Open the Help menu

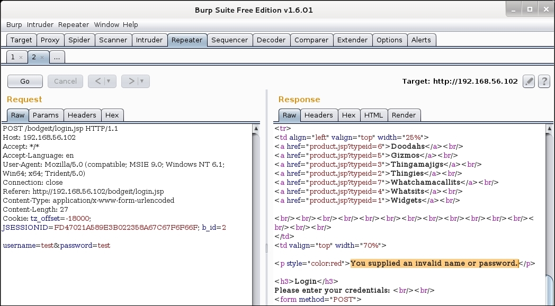tap(130, 25)
